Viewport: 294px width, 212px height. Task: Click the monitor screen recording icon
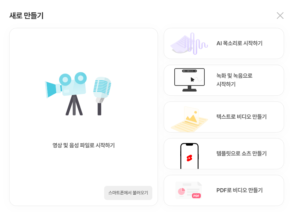pos(190,80)
